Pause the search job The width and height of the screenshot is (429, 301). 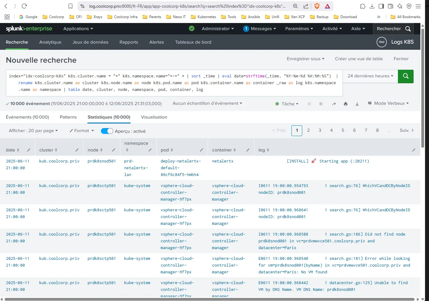pyautogui.click(x=309, y=104)
